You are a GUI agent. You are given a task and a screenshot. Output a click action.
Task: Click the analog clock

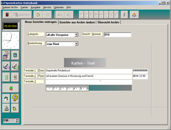coord(11,40)
